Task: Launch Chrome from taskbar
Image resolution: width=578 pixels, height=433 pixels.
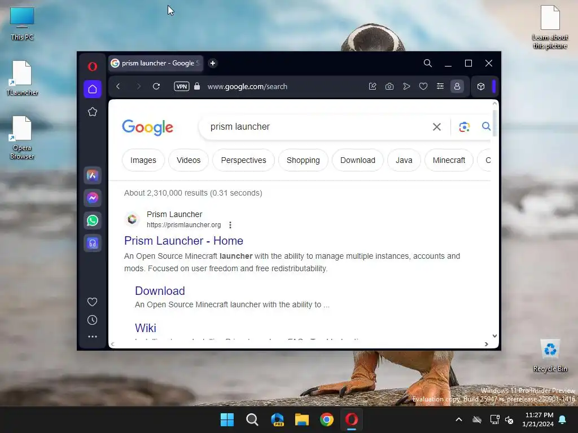Action: coord(327,419)
